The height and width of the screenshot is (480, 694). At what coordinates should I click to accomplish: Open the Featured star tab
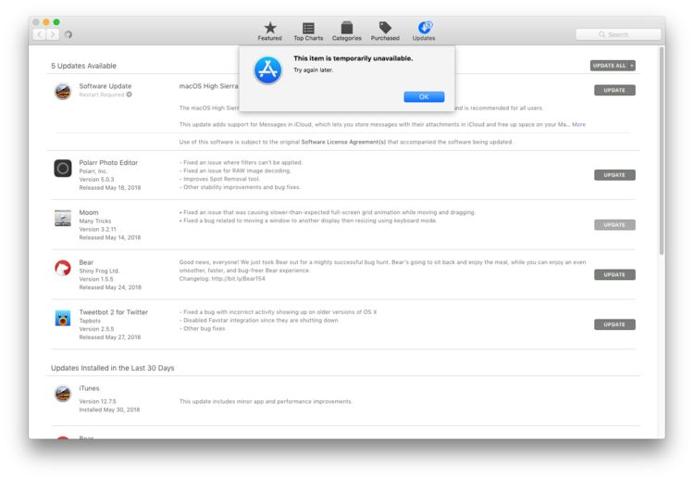[x=269, y=31]
